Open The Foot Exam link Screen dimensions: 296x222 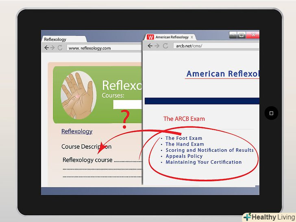(184, 138)
